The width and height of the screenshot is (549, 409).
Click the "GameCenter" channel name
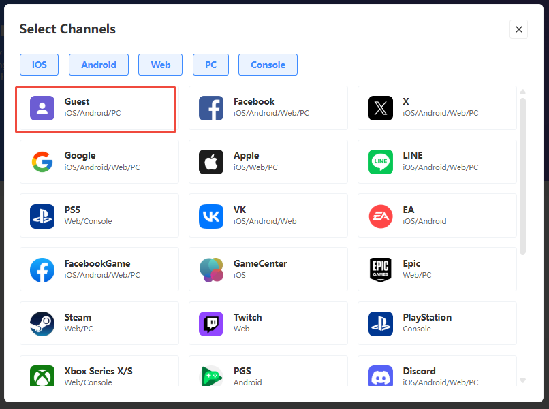tap(260, 263)
